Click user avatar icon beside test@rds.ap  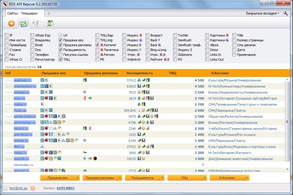point(5,188)
